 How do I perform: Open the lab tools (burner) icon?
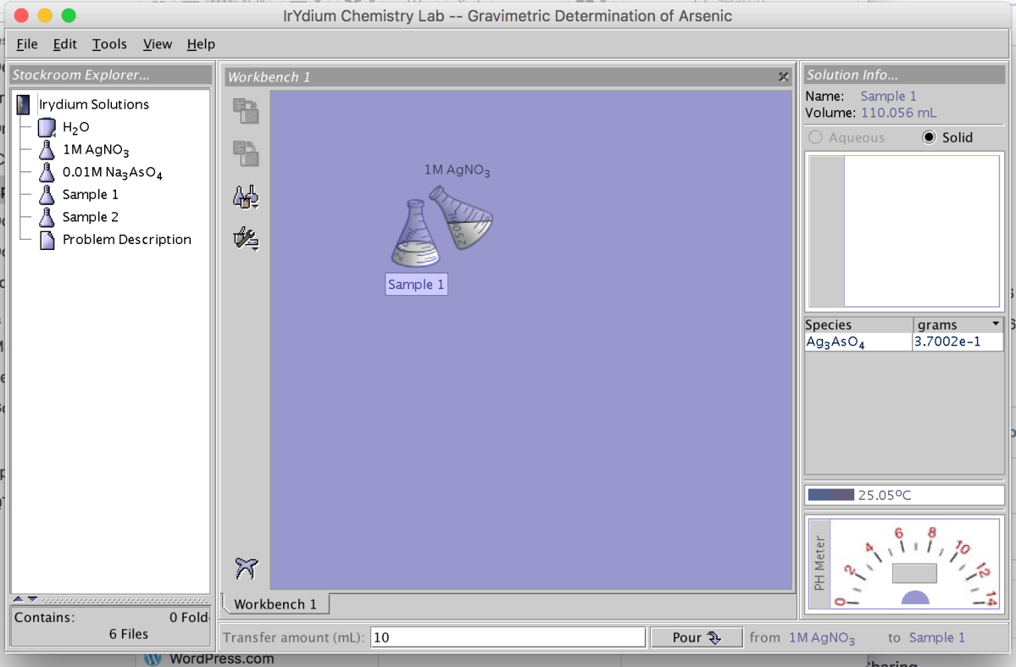246,238
